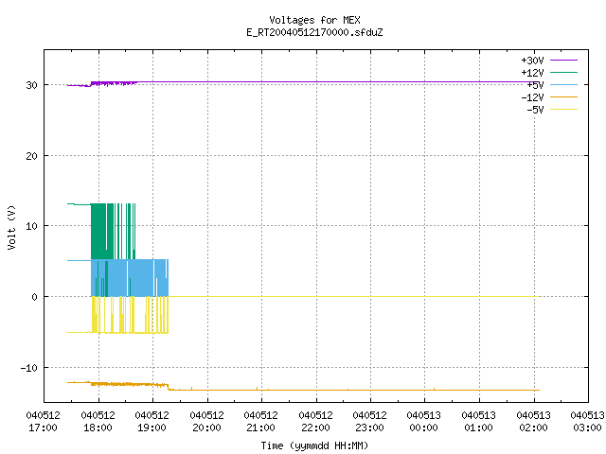Click the purple +30V legend line sample
606x454 pixels.
pos(564,61)
